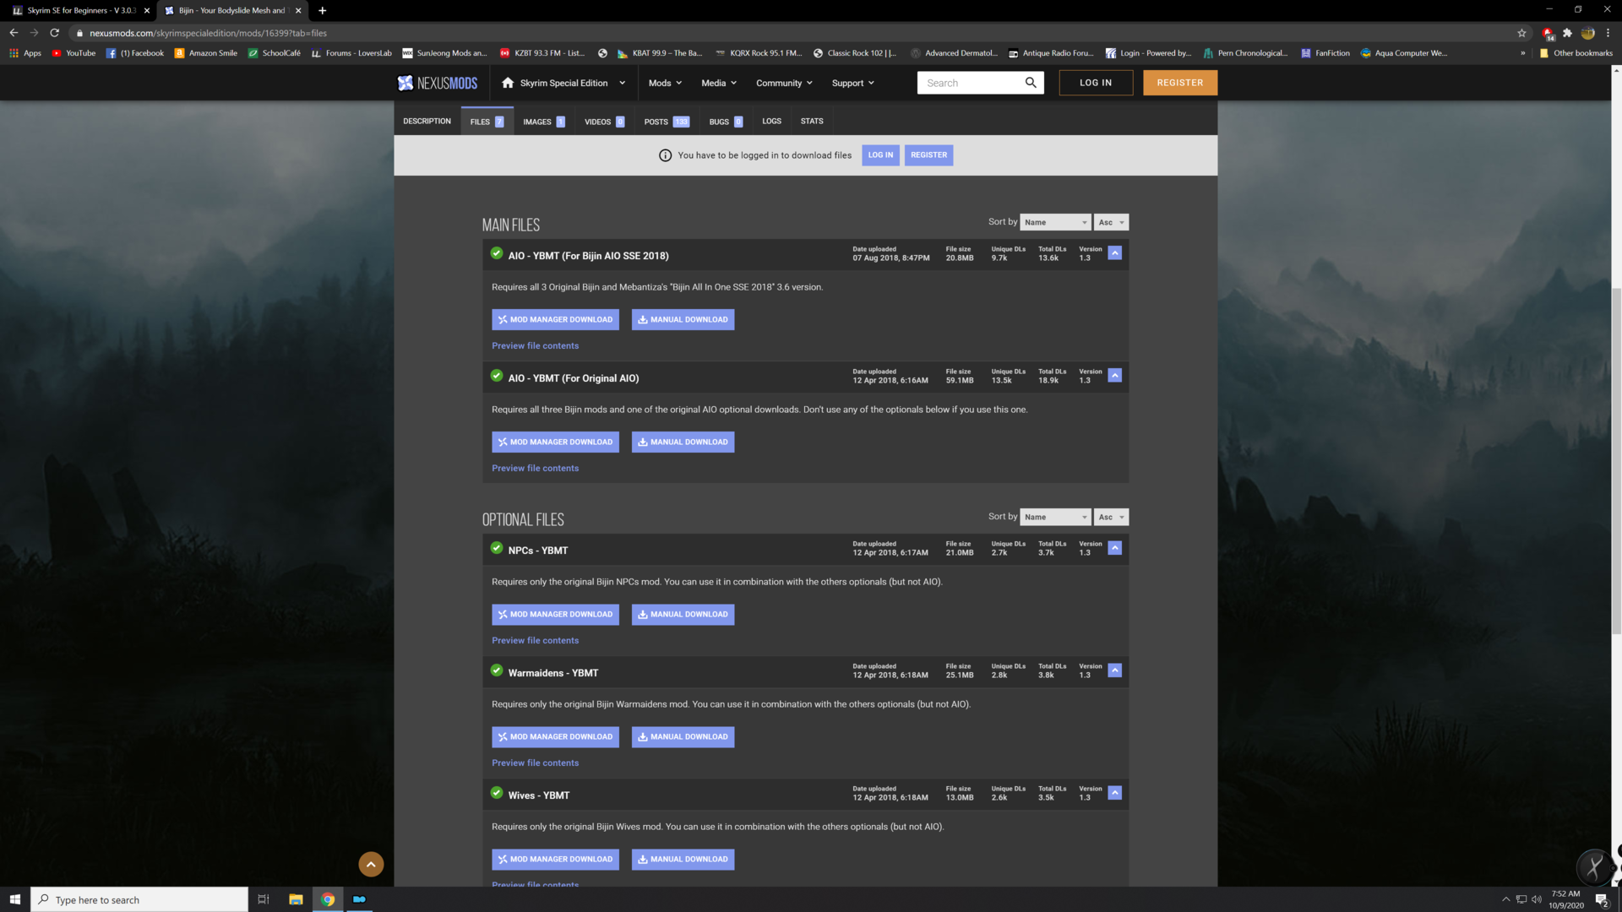Click the home icon beside Skyrim Special Edition
The width and height of the screenshot is (1622, 912).
point(508,83)
